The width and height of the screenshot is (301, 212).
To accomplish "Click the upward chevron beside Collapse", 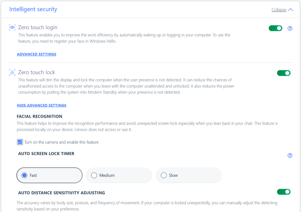I will tap(291, 10).
